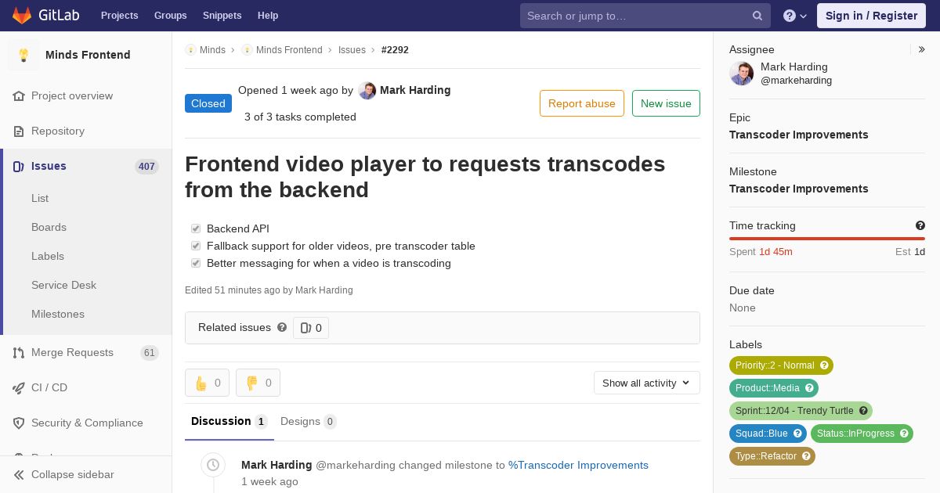Click Mark Harding's assignee avatar
The height and width of the screenshot is (493, 940).
tap(742, 74)
